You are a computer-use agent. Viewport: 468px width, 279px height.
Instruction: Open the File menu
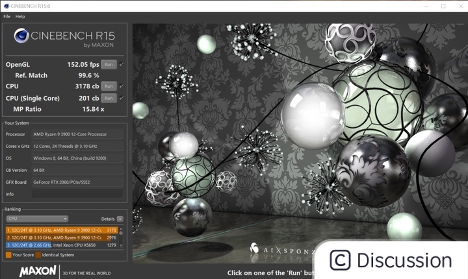point(7,17)
